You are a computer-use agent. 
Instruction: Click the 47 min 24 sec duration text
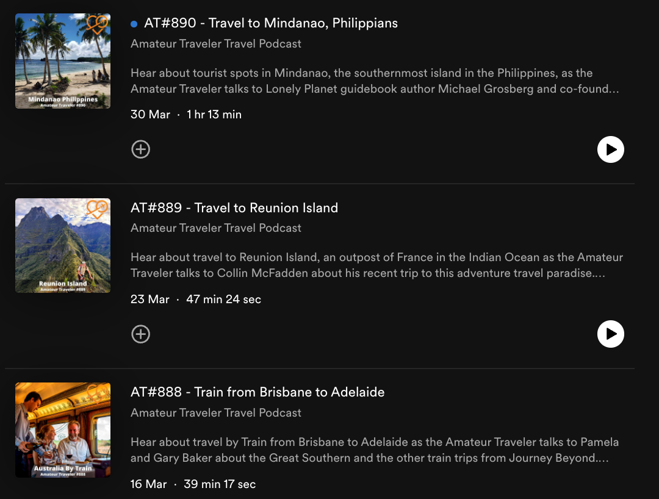tap(222, 299)
